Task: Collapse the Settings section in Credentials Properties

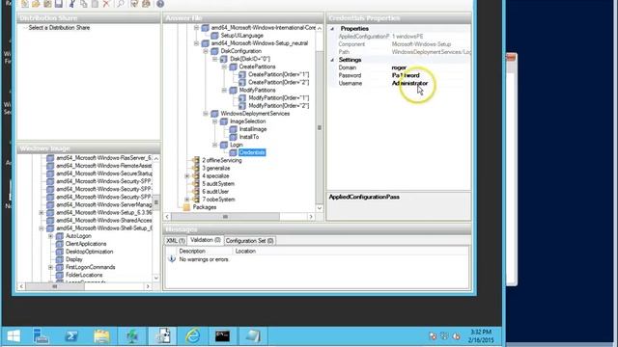Action: coord(332,60)
